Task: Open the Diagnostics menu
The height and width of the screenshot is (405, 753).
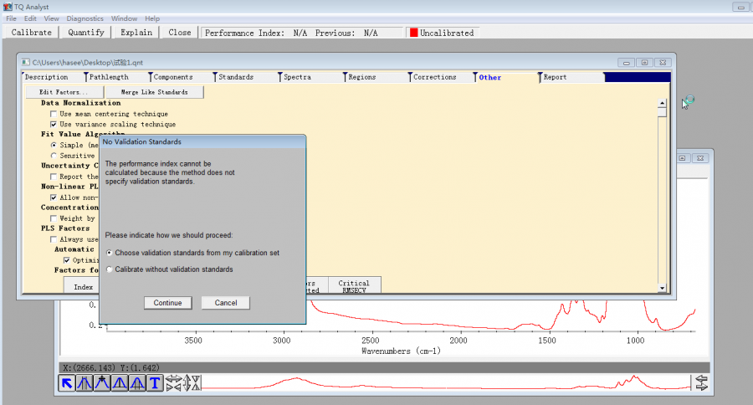Action: 85,18
